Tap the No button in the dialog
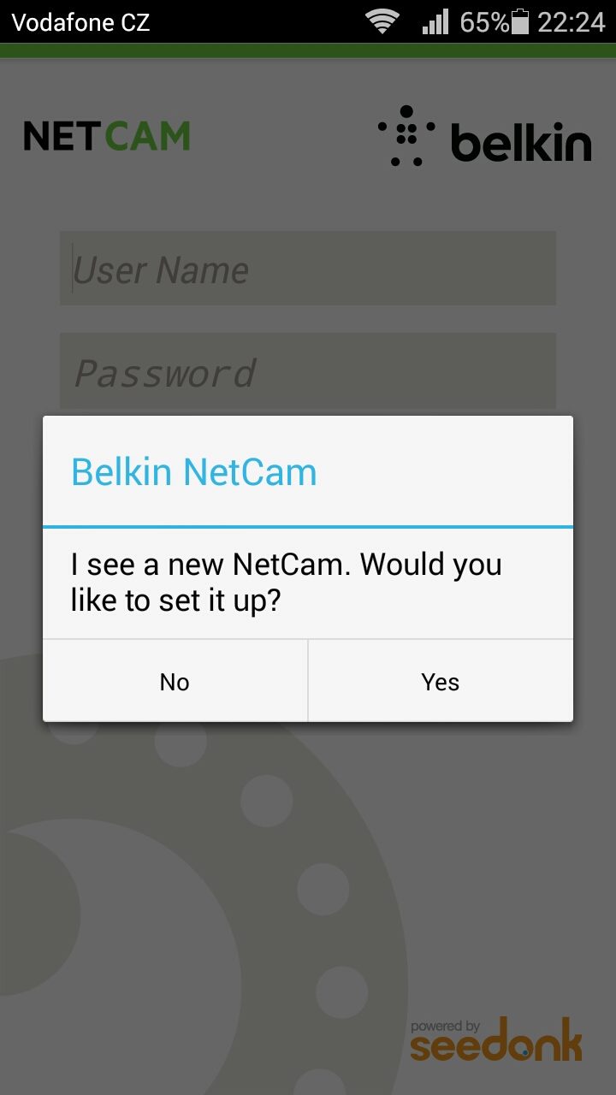Image resolution: width=616 pixels, height=1095 pixels. tap(175, 682)
